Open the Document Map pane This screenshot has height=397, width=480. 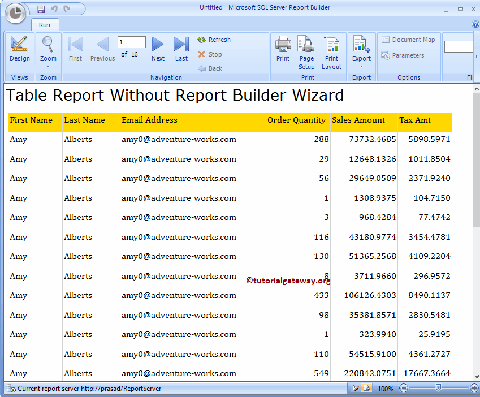(408, 39)
